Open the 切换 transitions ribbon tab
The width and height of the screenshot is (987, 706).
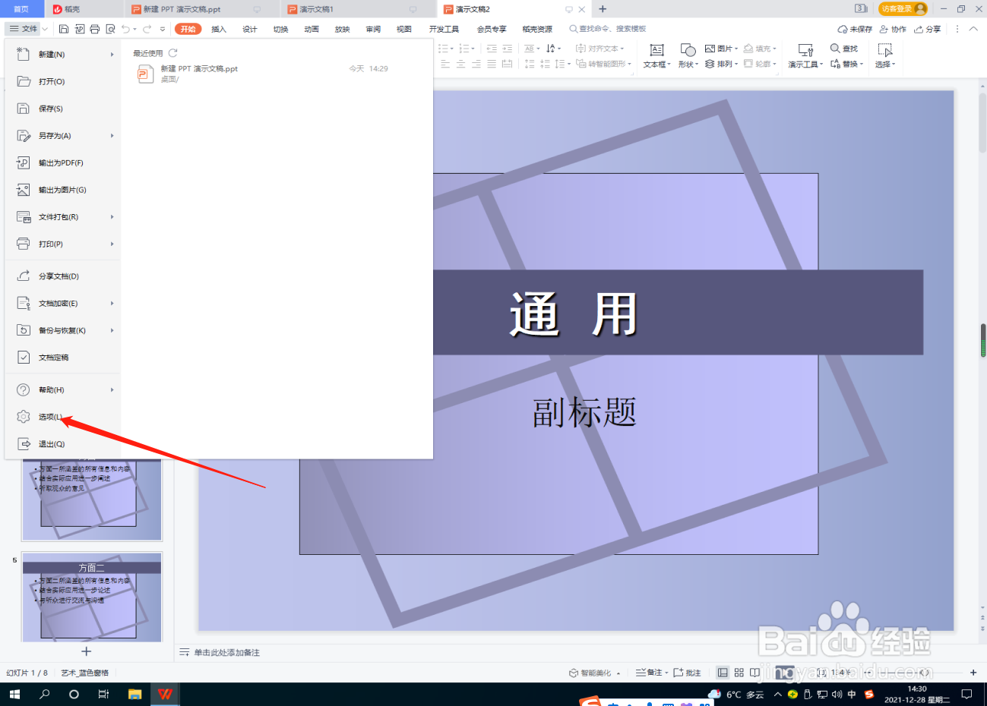tap(280, 29)
